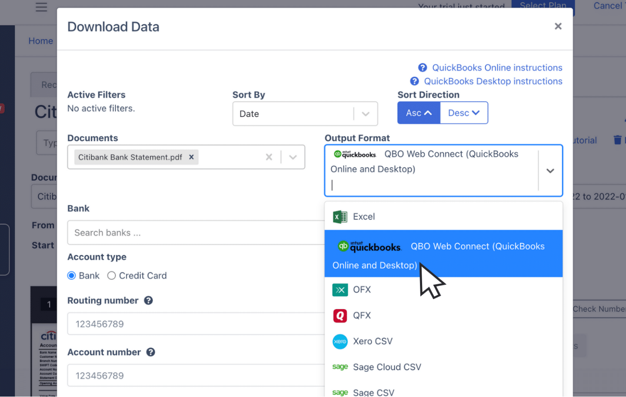
Task: Open QuickBooks Online instructions link
Action: point(497,68)
